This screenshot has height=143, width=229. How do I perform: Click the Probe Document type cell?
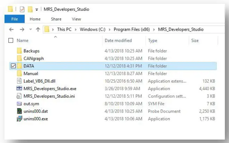coord(164,111)
